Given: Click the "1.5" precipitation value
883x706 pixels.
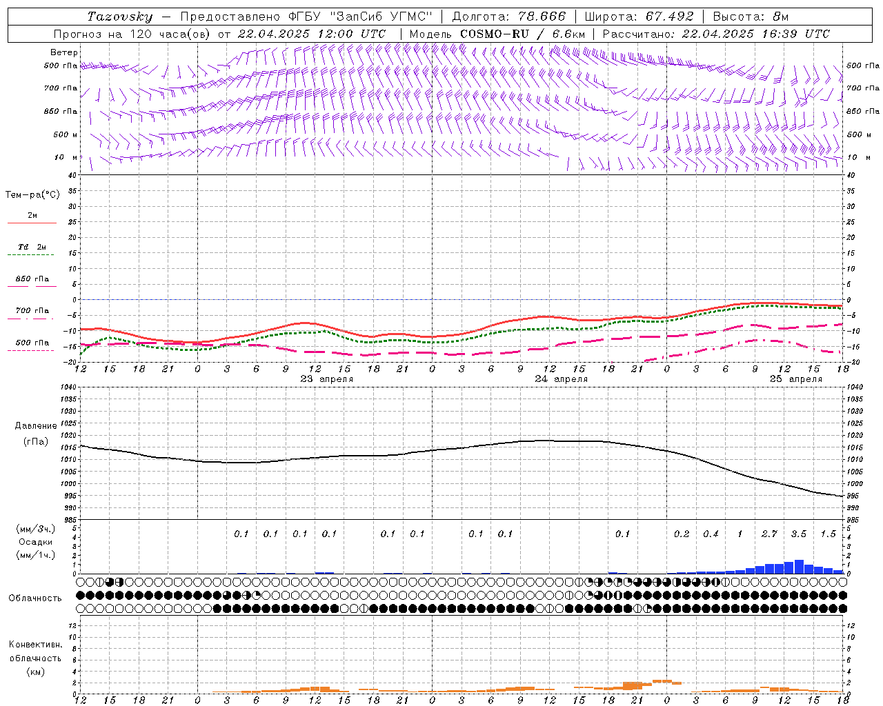Looking at the screenshot, I should (828, 534).
